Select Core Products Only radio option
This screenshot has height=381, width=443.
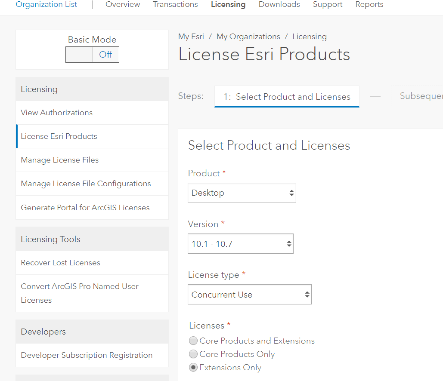[193, 354]
